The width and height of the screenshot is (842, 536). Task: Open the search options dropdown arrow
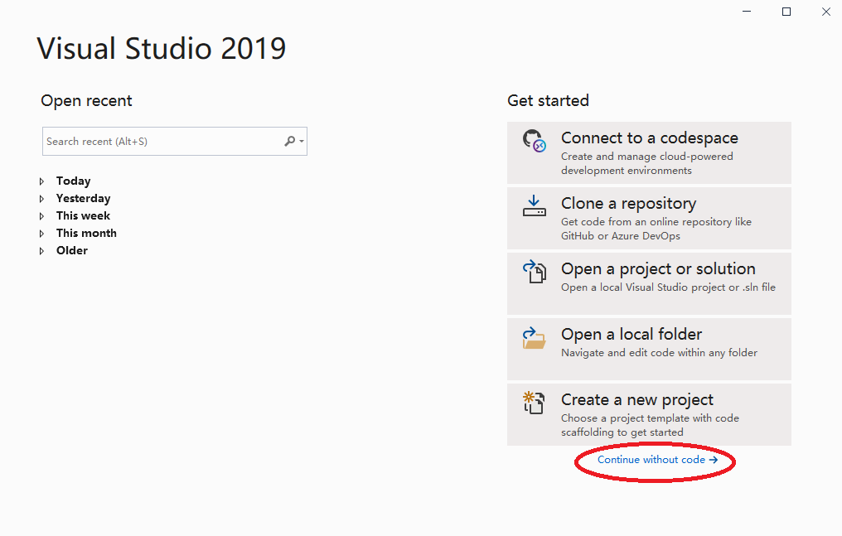pyautogui.click(x=302, y=142)
